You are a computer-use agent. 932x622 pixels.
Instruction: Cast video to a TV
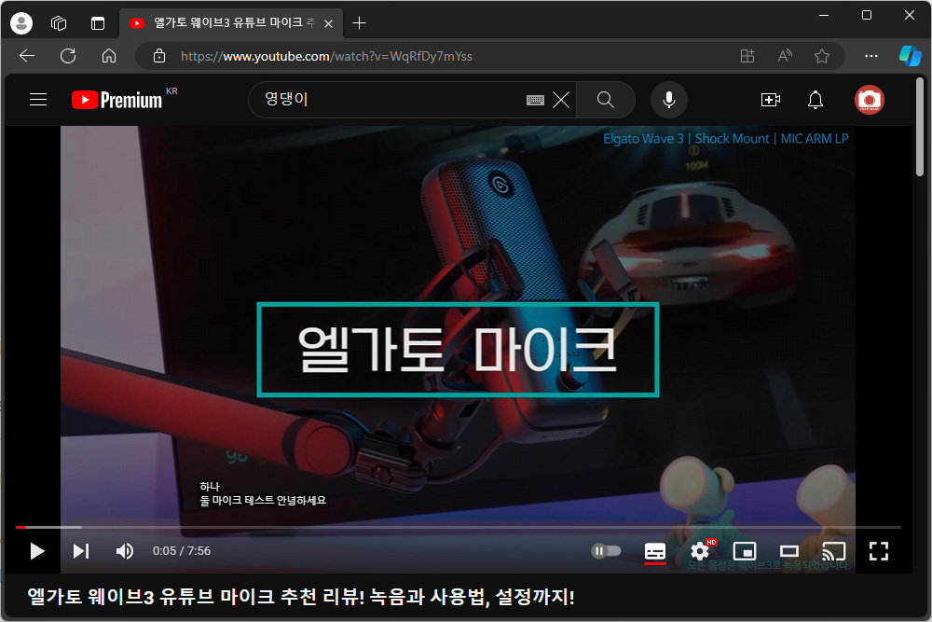point(834,551)
